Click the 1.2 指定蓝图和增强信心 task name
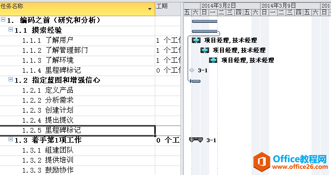Image resolution: width=331 pixels, height=175 pixels. pyautogui.click(x=58, y=80)
